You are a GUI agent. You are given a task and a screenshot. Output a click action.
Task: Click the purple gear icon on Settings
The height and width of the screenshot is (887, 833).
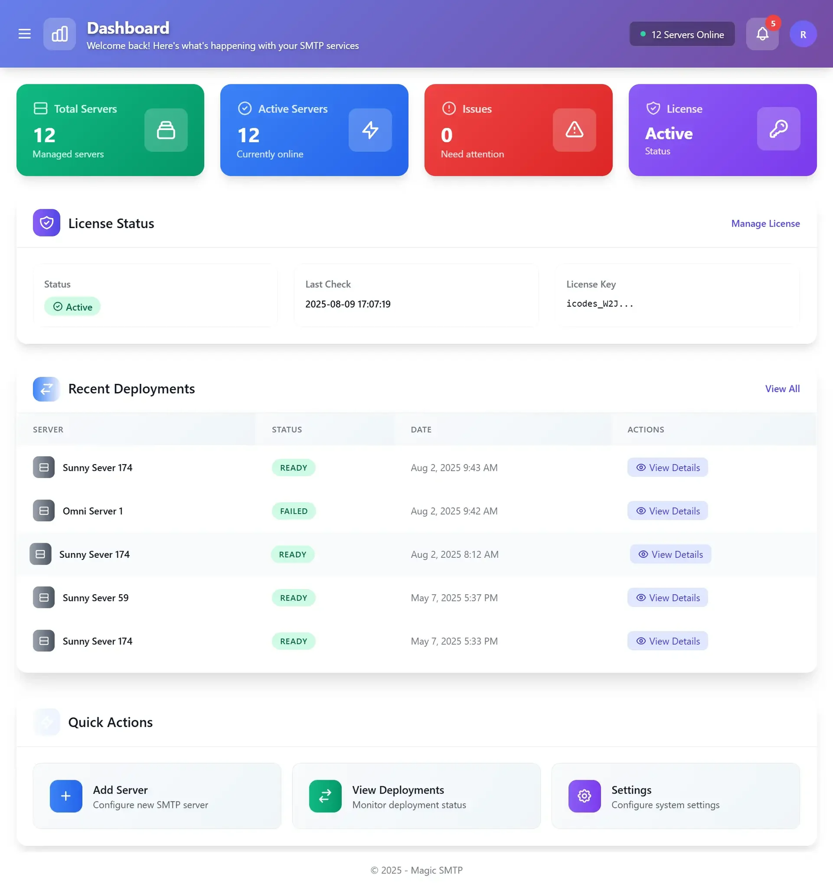coord(584,796)
